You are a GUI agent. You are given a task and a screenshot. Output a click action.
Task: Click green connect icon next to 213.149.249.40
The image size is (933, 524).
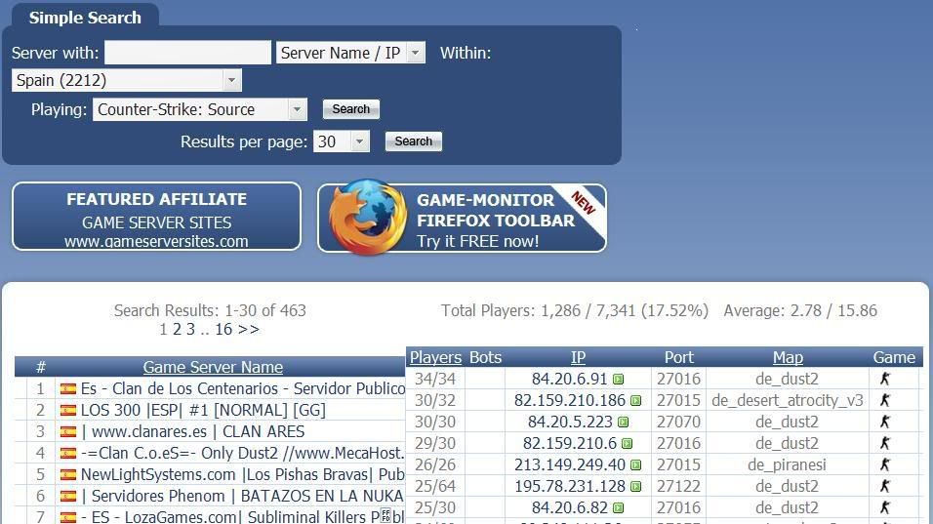click(x=635, y=465)
